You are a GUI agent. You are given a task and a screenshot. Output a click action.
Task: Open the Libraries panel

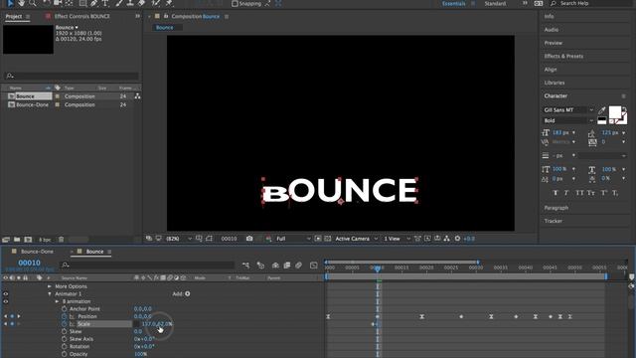click(555, 83)
